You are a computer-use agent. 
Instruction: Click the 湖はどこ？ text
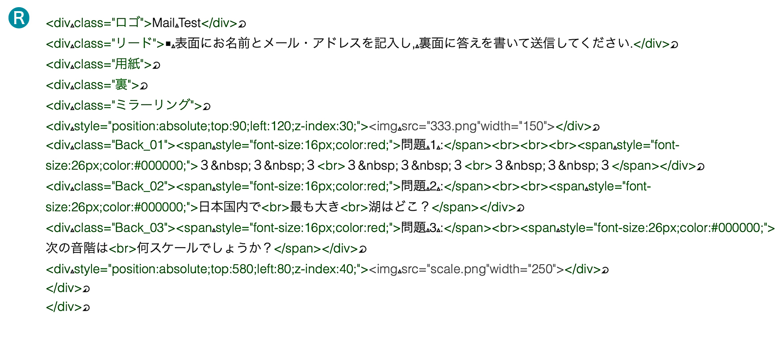click(x=400, y=207)
